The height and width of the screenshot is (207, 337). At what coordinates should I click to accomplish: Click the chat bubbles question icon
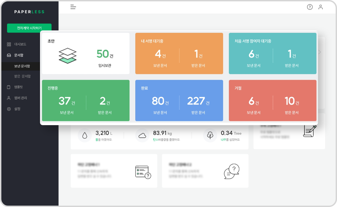(232, 172)
